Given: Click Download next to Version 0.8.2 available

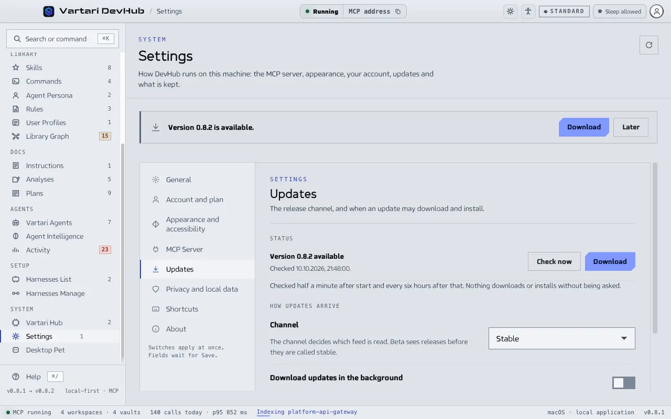Looking at the screenshot, I should click(610, 261).
